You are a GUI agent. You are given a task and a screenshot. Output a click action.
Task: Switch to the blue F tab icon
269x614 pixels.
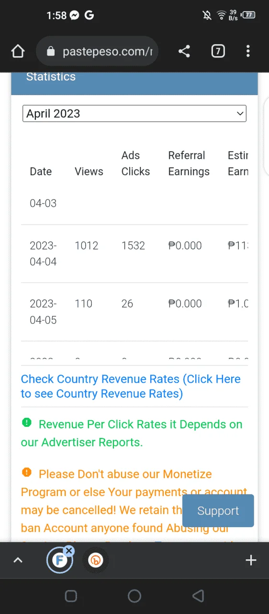[59, 560]
